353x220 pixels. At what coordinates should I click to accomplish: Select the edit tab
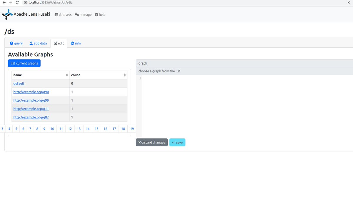59,43
